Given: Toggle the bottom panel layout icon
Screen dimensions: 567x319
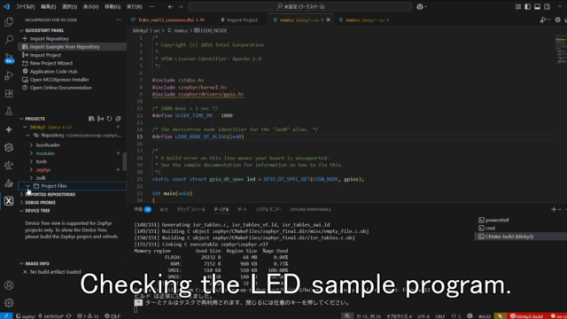Looking at the screenshot, I should pos(538,6).
